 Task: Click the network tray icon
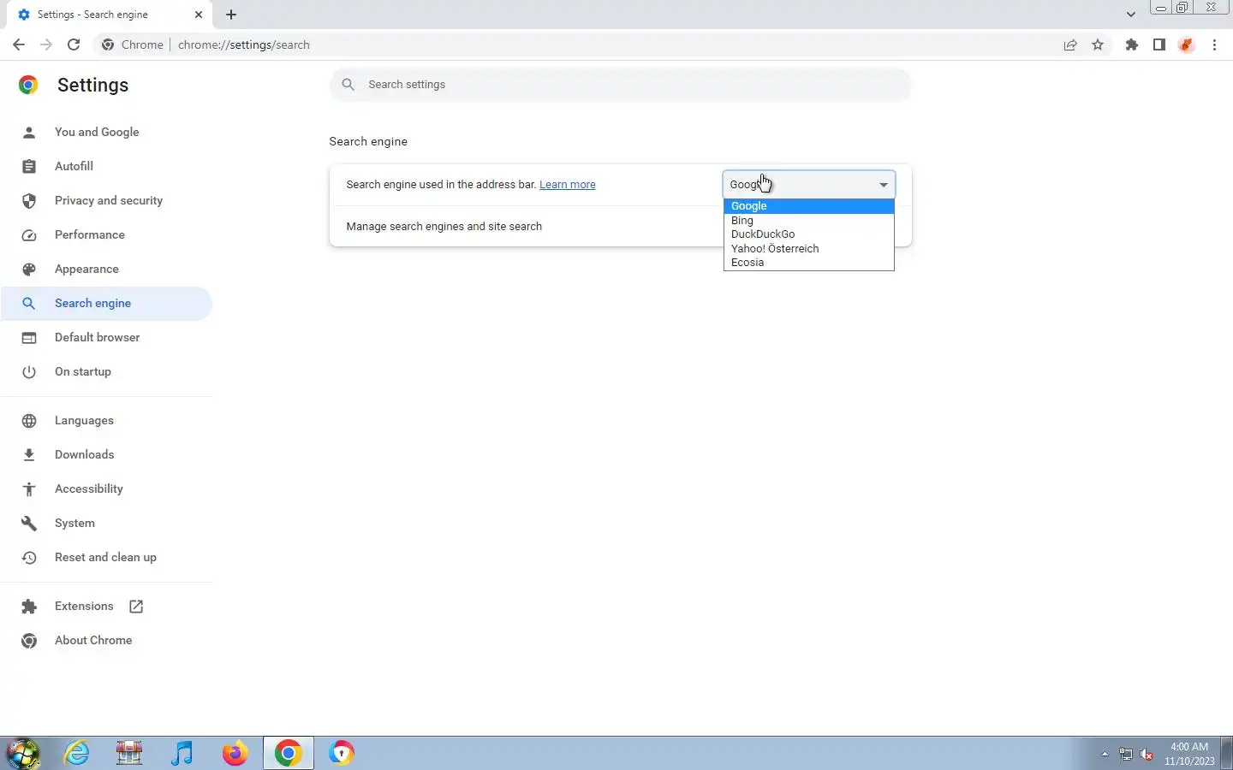pyautogui.click(x=1126, y=754)
